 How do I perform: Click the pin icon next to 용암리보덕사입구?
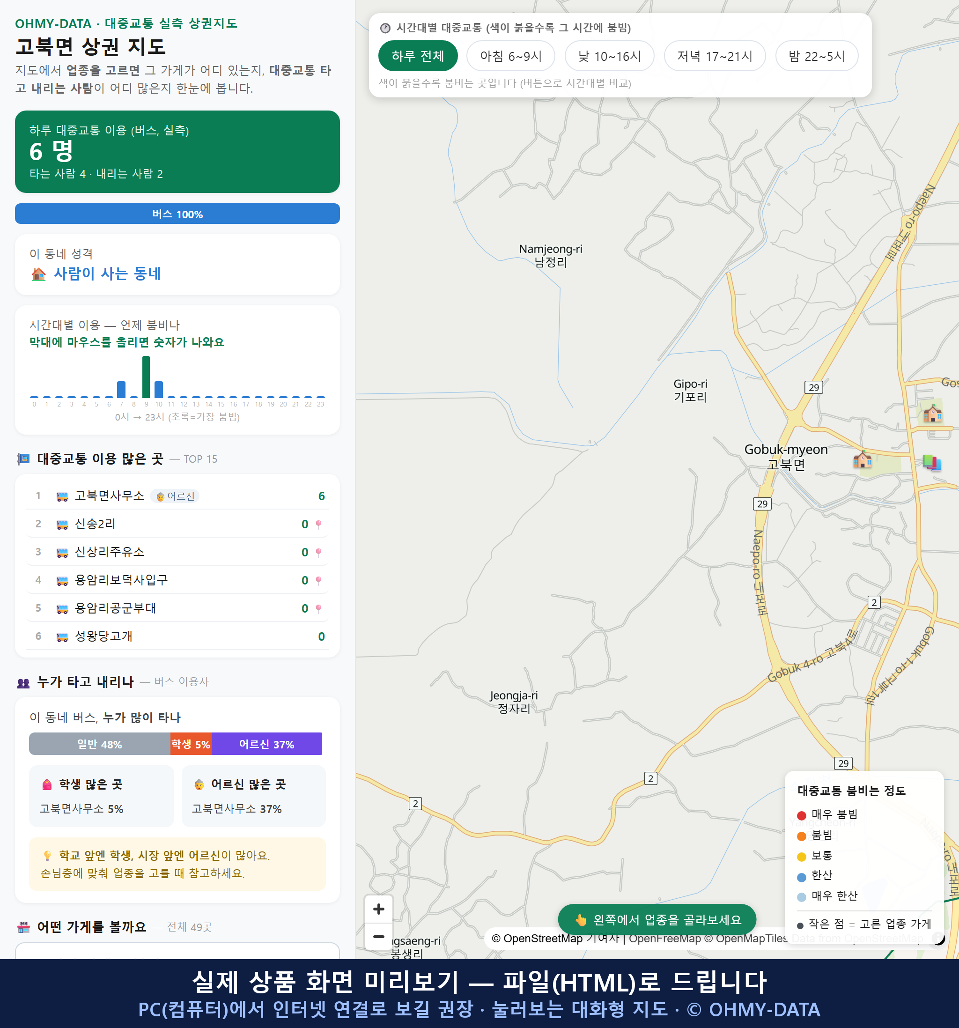[x=318, y=580]
